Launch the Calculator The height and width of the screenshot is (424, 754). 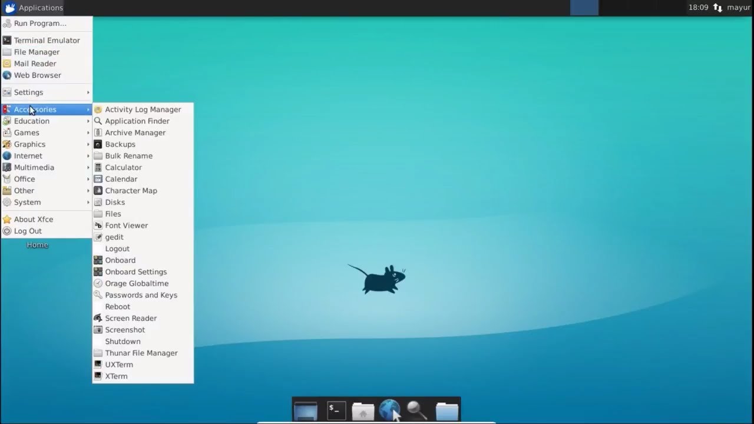[143, 168]
